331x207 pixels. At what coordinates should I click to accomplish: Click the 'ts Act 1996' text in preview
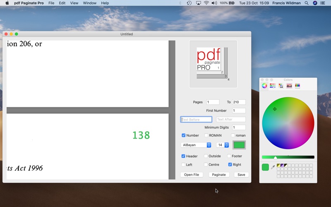coord(25,168)
